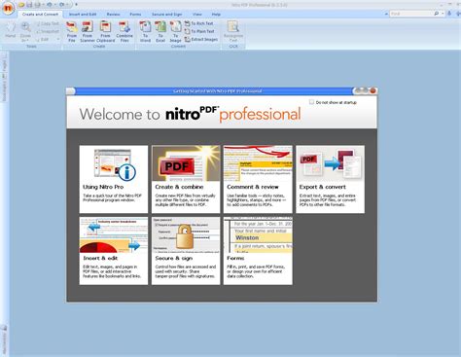Collapse the ribbon with the small arrow
The height and width of the screenshot is (357, 461).
[x=386, y=14]
